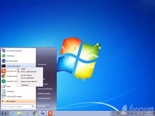Open Imo Messenger in Start menu
The image size is (155, 116).
point(18,61)
